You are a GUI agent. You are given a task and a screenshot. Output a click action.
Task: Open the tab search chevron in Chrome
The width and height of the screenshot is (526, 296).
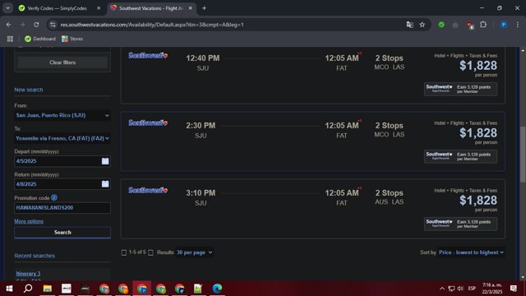pyautogui.click(x=7, y=8)
